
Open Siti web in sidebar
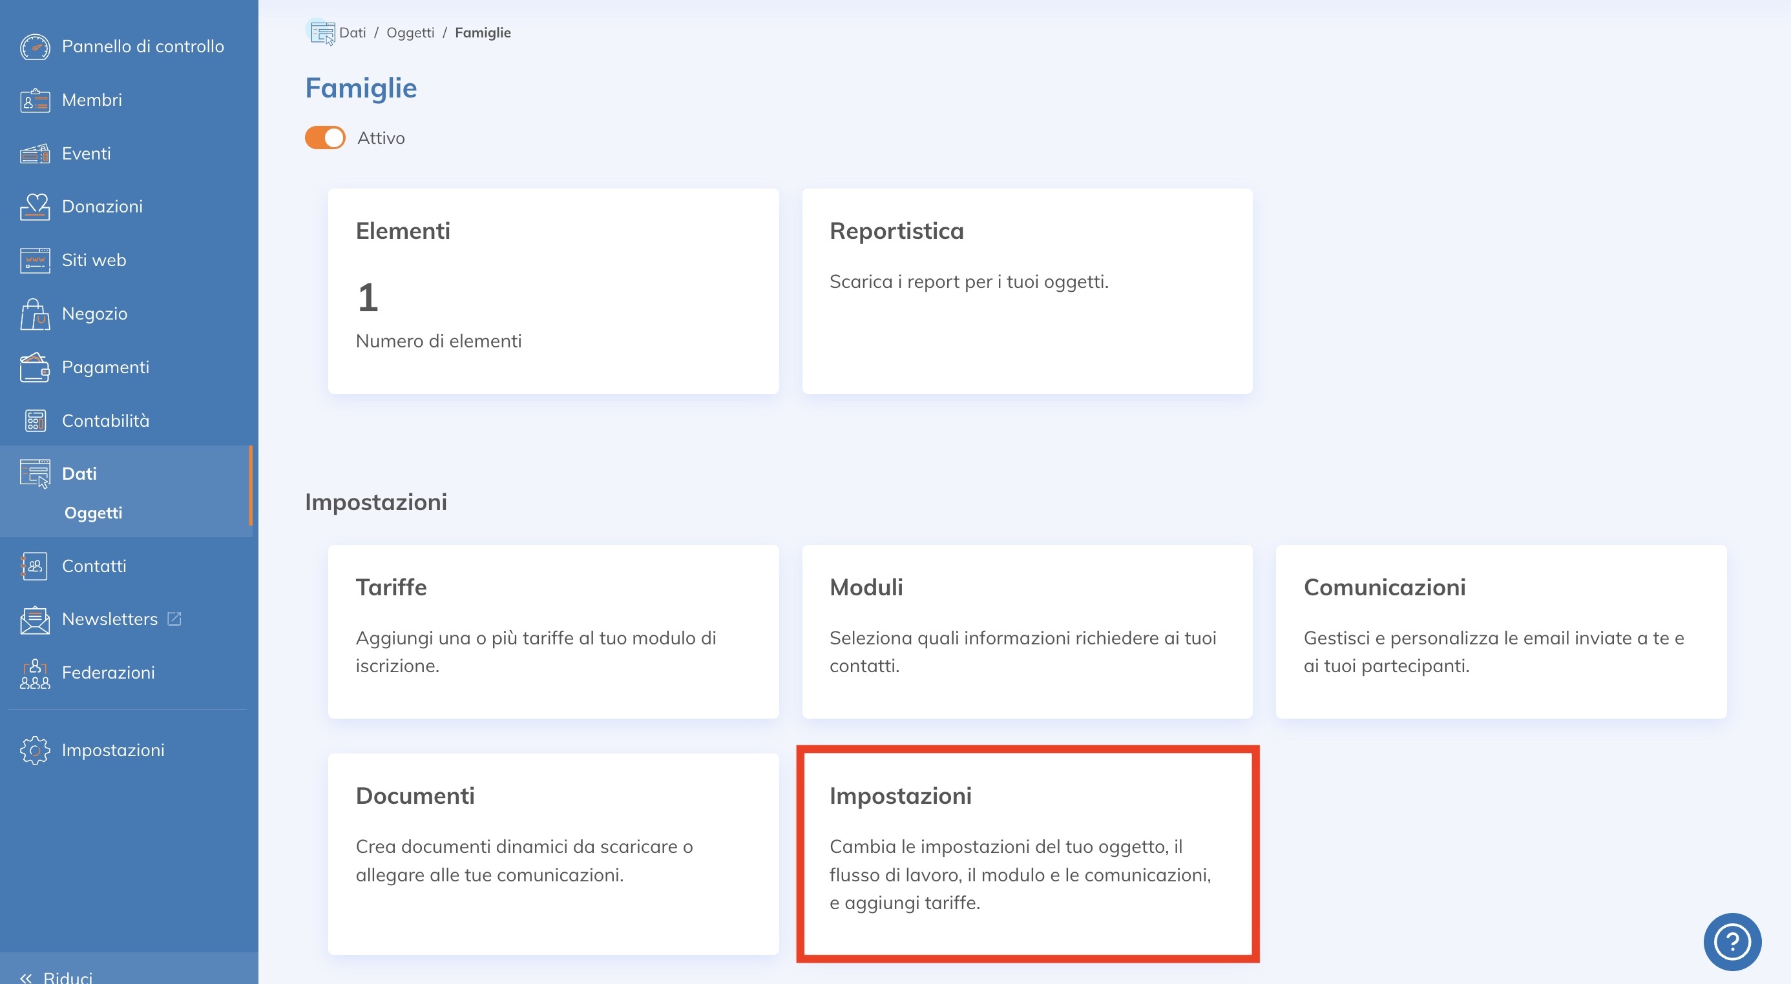[x=94, y=260]
